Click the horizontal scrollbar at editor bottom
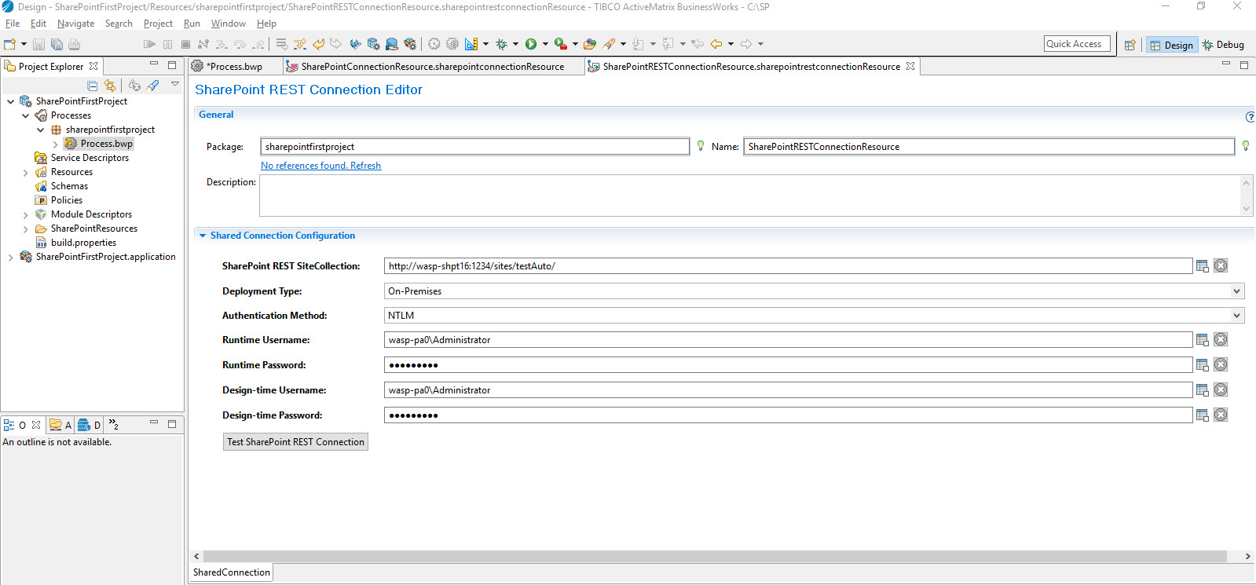This screenshot has width=1256, height=585. 715,556
